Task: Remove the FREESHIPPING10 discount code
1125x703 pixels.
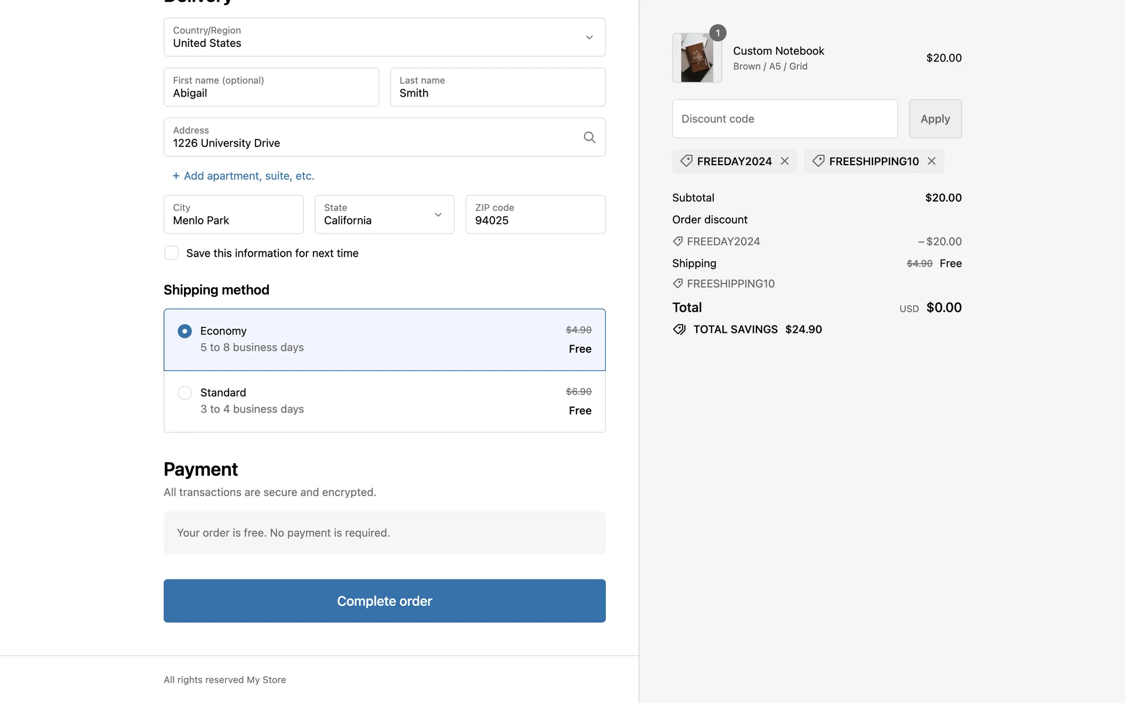Action: pyautogui.click(x=932, y=161)
